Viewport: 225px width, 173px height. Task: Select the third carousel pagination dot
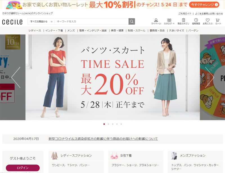[113, 124]
